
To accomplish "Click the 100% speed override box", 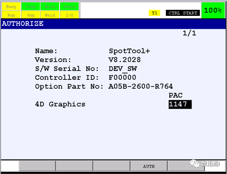I will (213, 10).
